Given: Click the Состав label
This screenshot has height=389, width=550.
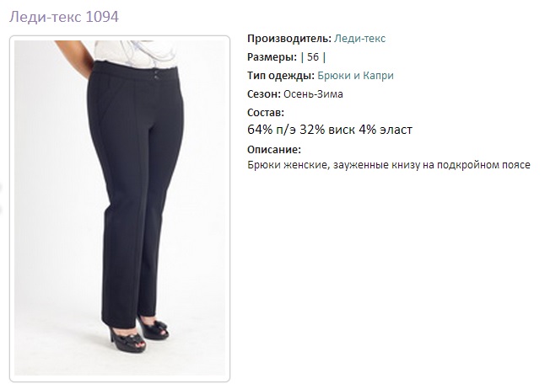Looking at the screenshot, I should (x=266, y=113).
